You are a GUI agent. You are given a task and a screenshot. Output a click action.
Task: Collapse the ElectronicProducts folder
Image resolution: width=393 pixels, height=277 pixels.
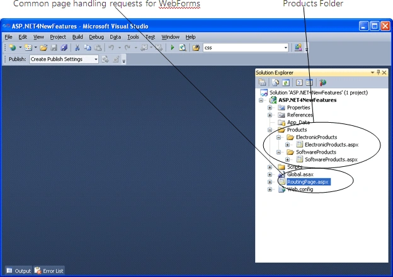point(278,137)
